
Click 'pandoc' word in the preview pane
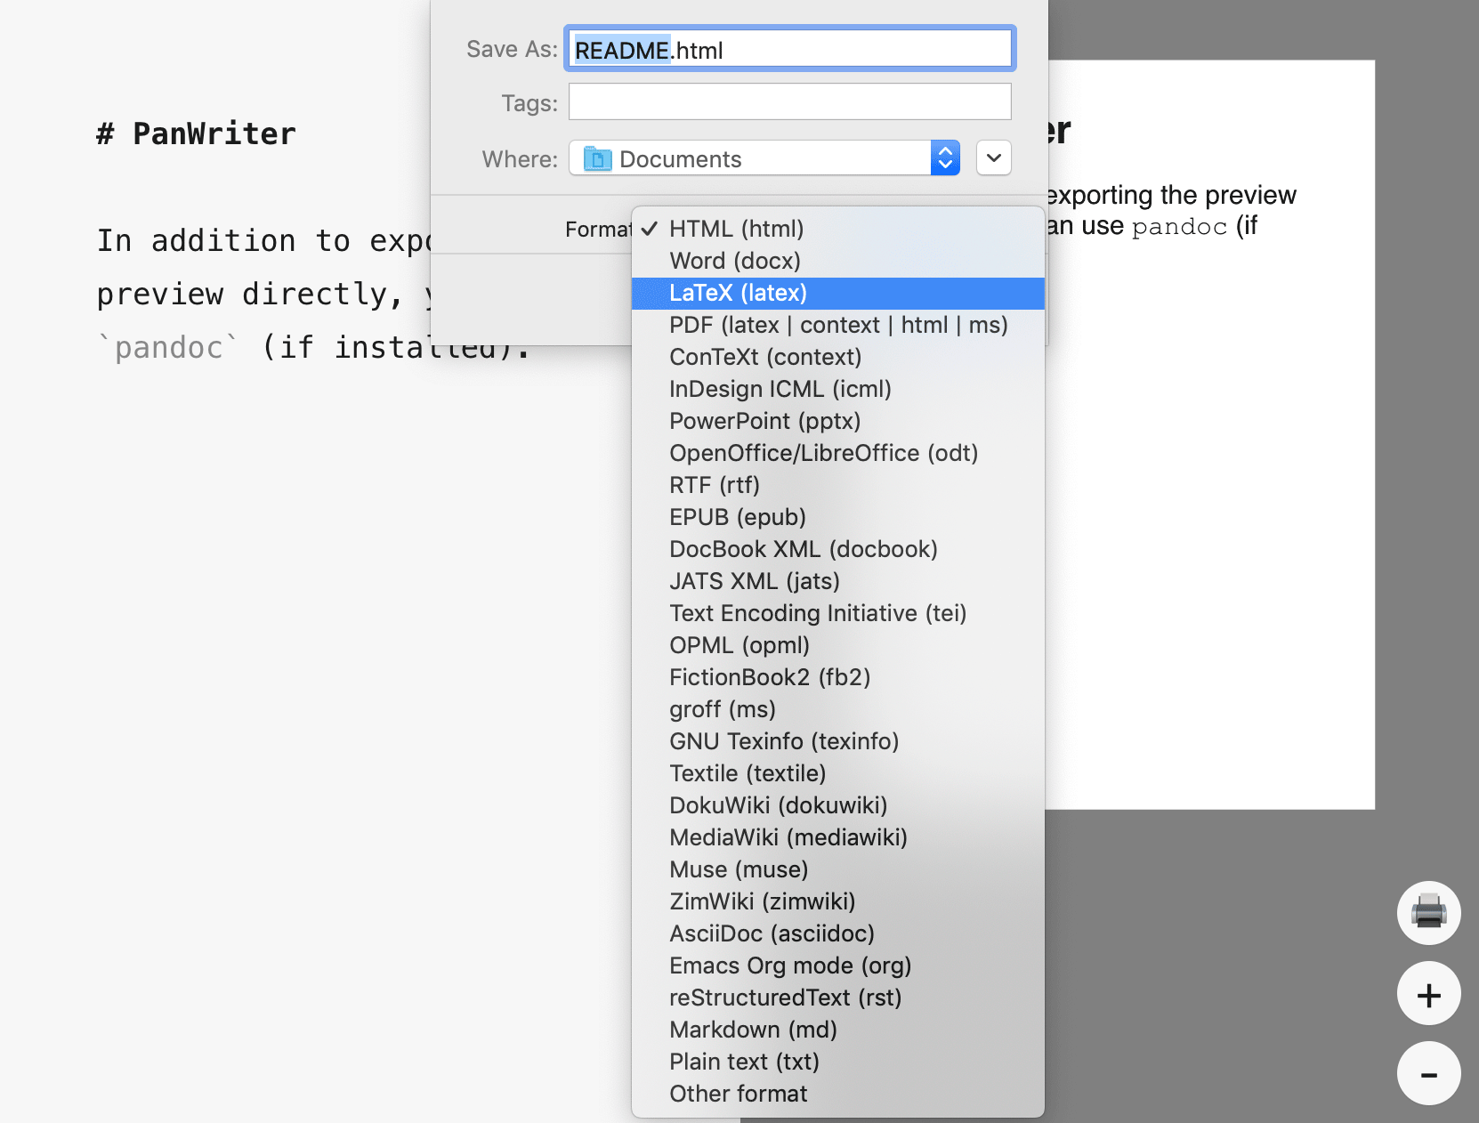pos(1179,227)
